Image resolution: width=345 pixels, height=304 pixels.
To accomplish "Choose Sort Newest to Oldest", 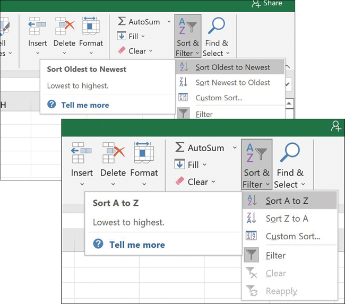I will click(230, 82).
